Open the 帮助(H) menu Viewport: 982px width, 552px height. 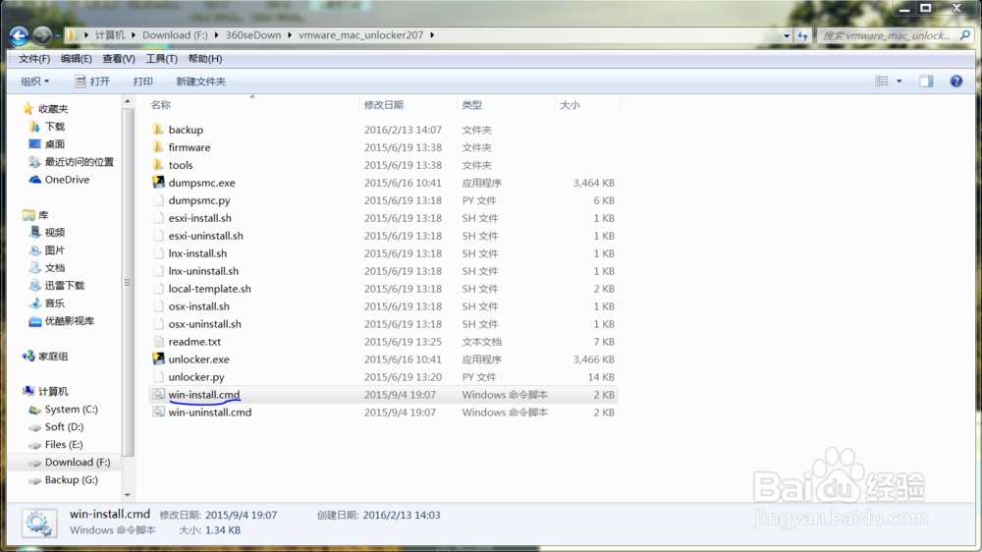[x=204, y=58]
